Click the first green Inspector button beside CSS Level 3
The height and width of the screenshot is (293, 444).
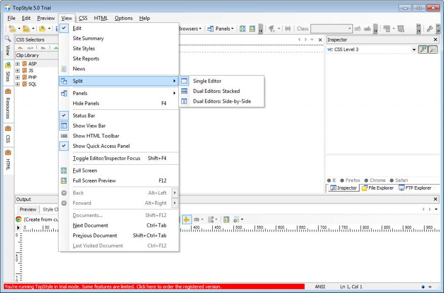tap(423, 49)
